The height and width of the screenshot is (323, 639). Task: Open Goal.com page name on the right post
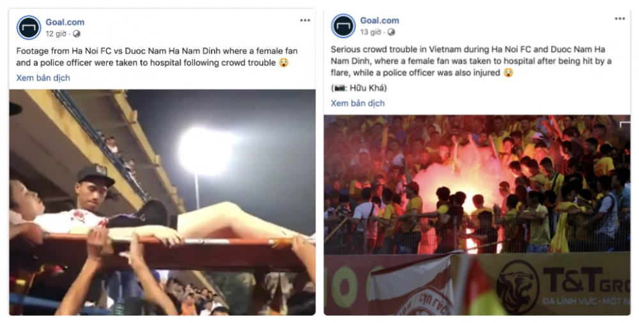(380, 20)
